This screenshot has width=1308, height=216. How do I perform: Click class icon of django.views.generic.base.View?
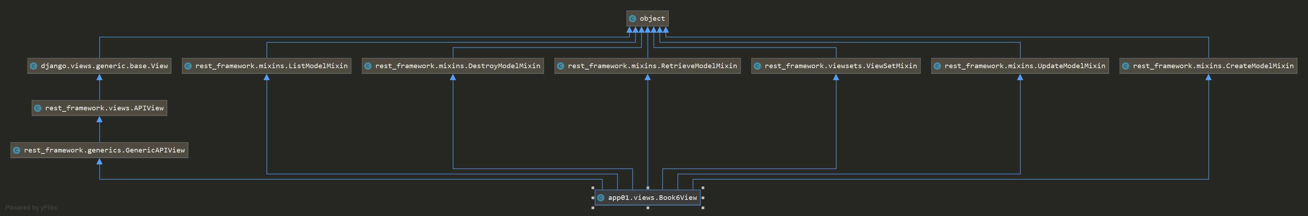point(34,66)
